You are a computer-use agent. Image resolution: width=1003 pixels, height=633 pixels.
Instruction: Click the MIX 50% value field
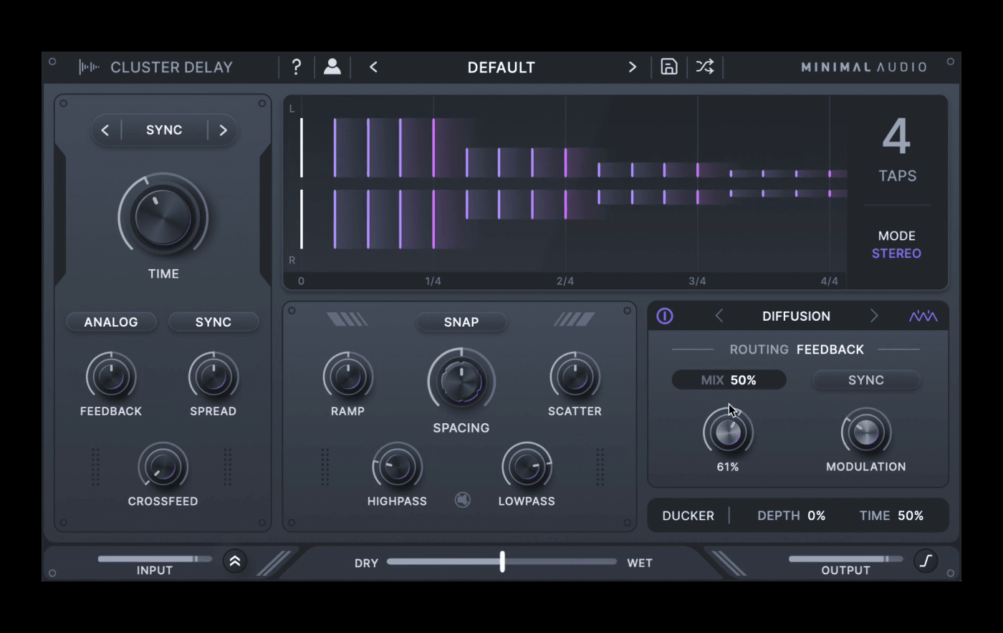coord(729,380)
